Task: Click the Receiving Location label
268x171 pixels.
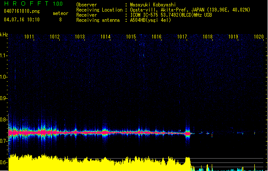Action: pyautogui.click(x=99, y=10)
